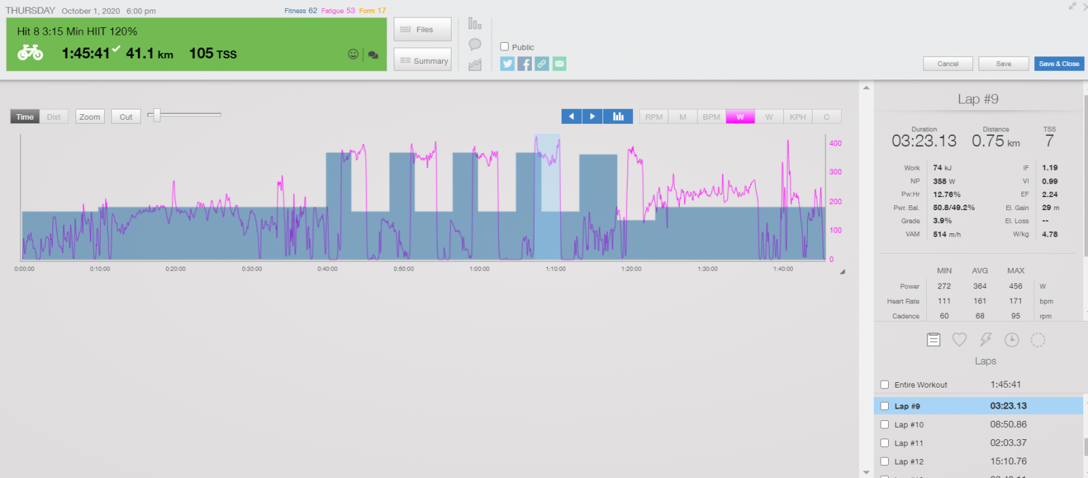The width and height of the screenshot is (1088, 478).
Task: Select the Lap #11 row duration 02:03.37
Action: point(1008,443)
